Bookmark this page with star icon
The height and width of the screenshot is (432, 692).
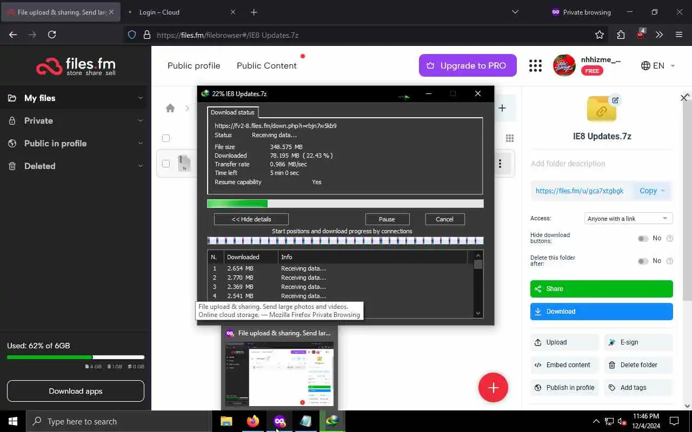(599, 35)
